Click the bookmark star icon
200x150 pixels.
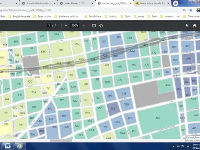tap(191, 10)
